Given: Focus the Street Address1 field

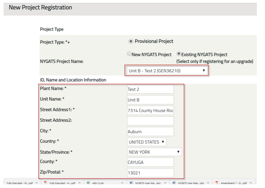Looking at the screenshot, I should 150,111.
